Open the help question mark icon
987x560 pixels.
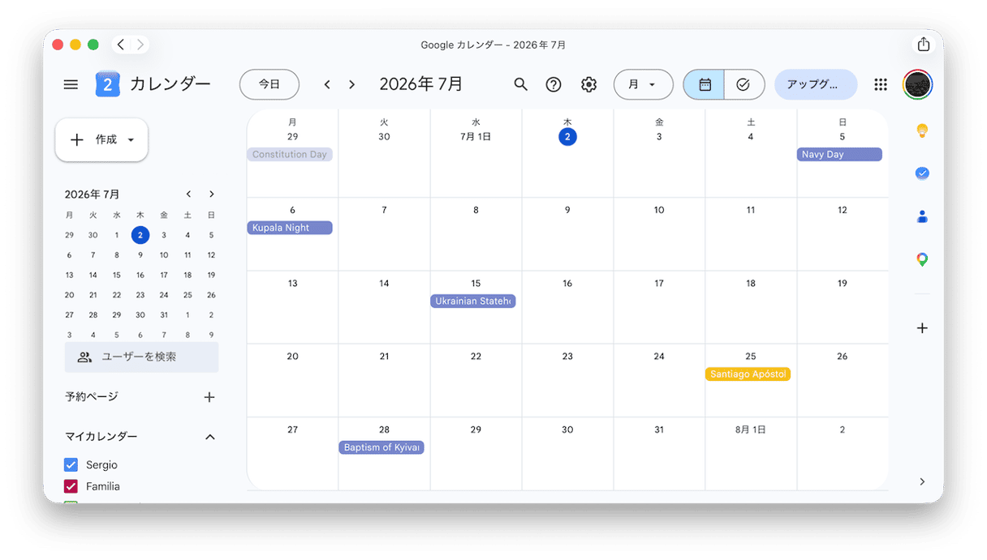pos(554,84)
